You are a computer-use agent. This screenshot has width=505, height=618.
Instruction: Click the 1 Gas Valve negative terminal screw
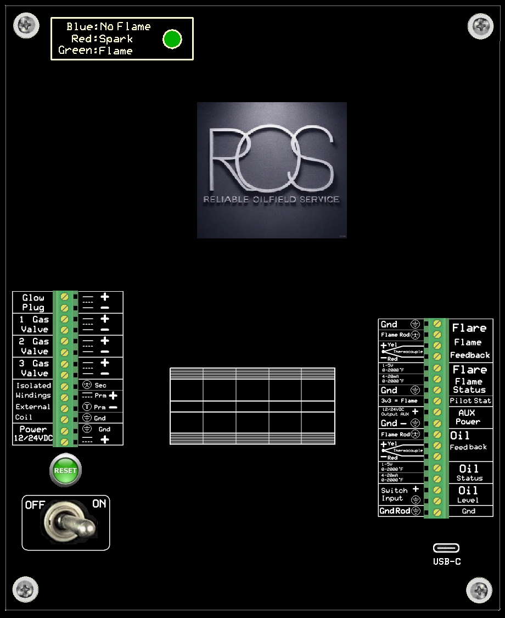tap(65, 330)
